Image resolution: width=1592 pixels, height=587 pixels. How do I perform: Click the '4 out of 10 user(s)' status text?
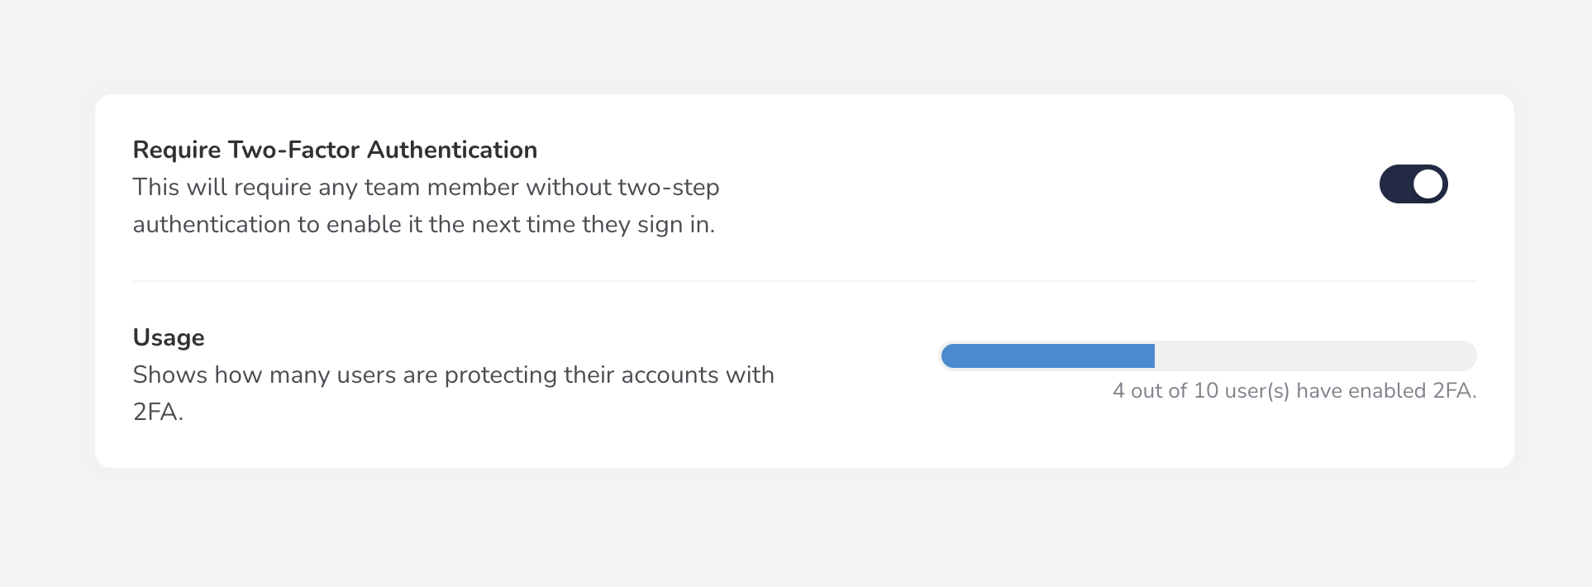click(1201, 391)
